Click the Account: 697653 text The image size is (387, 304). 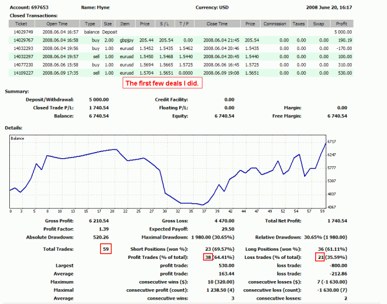click(x=29, y=7)
